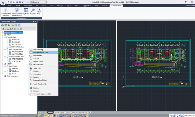Open the 2D Drafting workspace dropdown
Viewport: 195px width, 117px height.
[39, 2]
